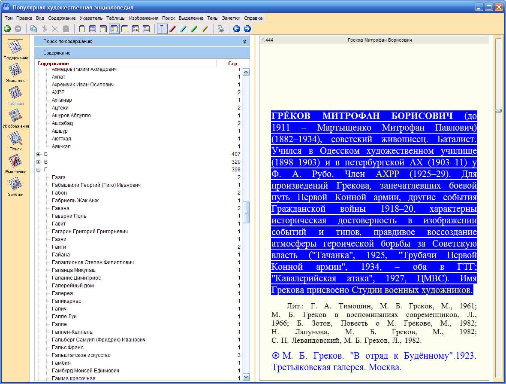The image size is (506, 384).
Task: Select the two-column layout icon
Action: click(124, 29)
